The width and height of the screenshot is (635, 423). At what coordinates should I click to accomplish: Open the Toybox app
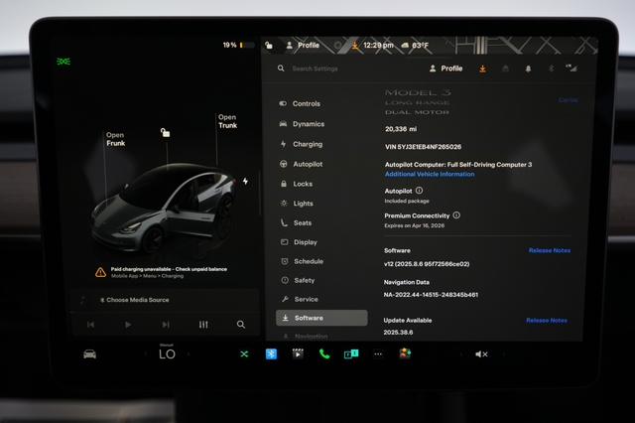pyautogui.click(x=405, y=353)
